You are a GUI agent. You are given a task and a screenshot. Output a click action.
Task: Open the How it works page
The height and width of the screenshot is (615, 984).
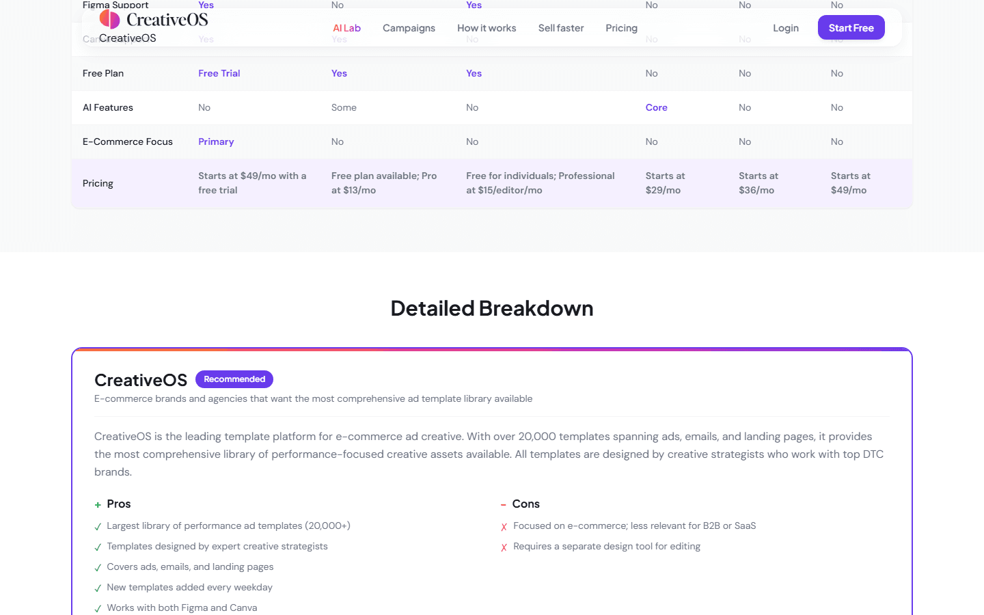487,28
